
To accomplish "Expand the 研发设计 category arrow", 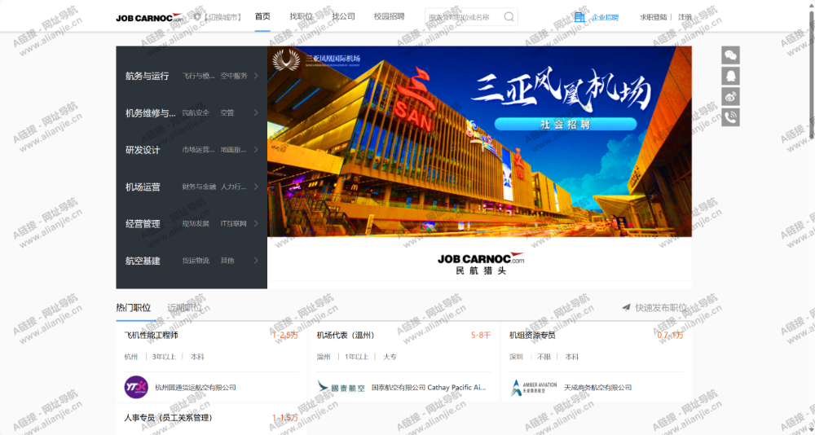I will (256, 150).
